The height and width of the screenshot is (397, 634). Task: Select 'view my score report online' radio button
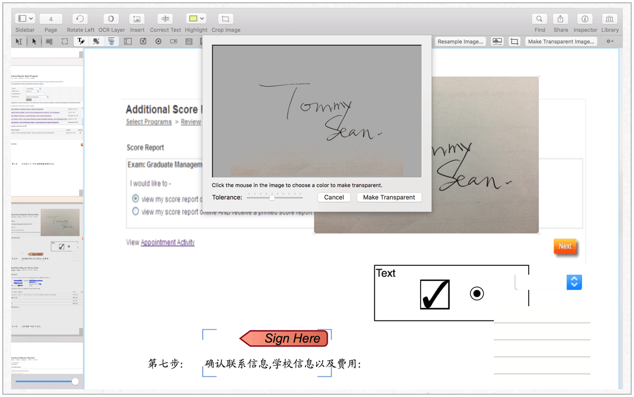135,198
